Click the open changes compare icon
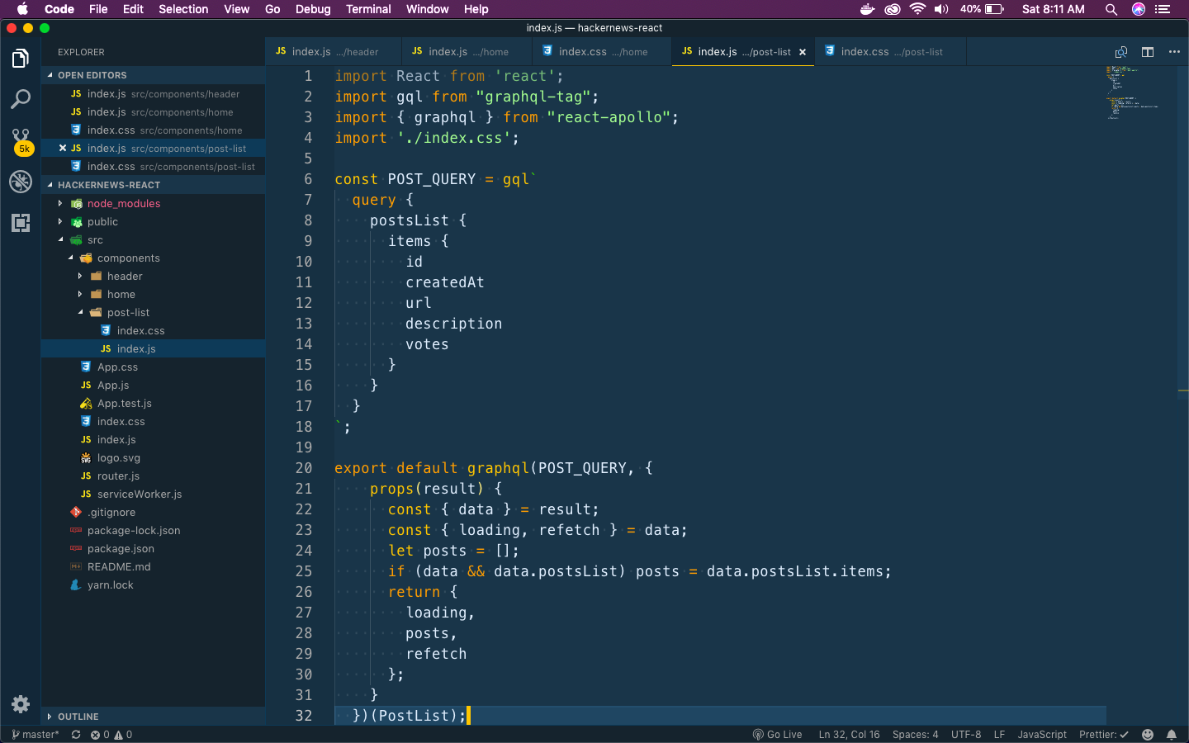This screenshot has width=1189, height=743. click(1121, 52)
